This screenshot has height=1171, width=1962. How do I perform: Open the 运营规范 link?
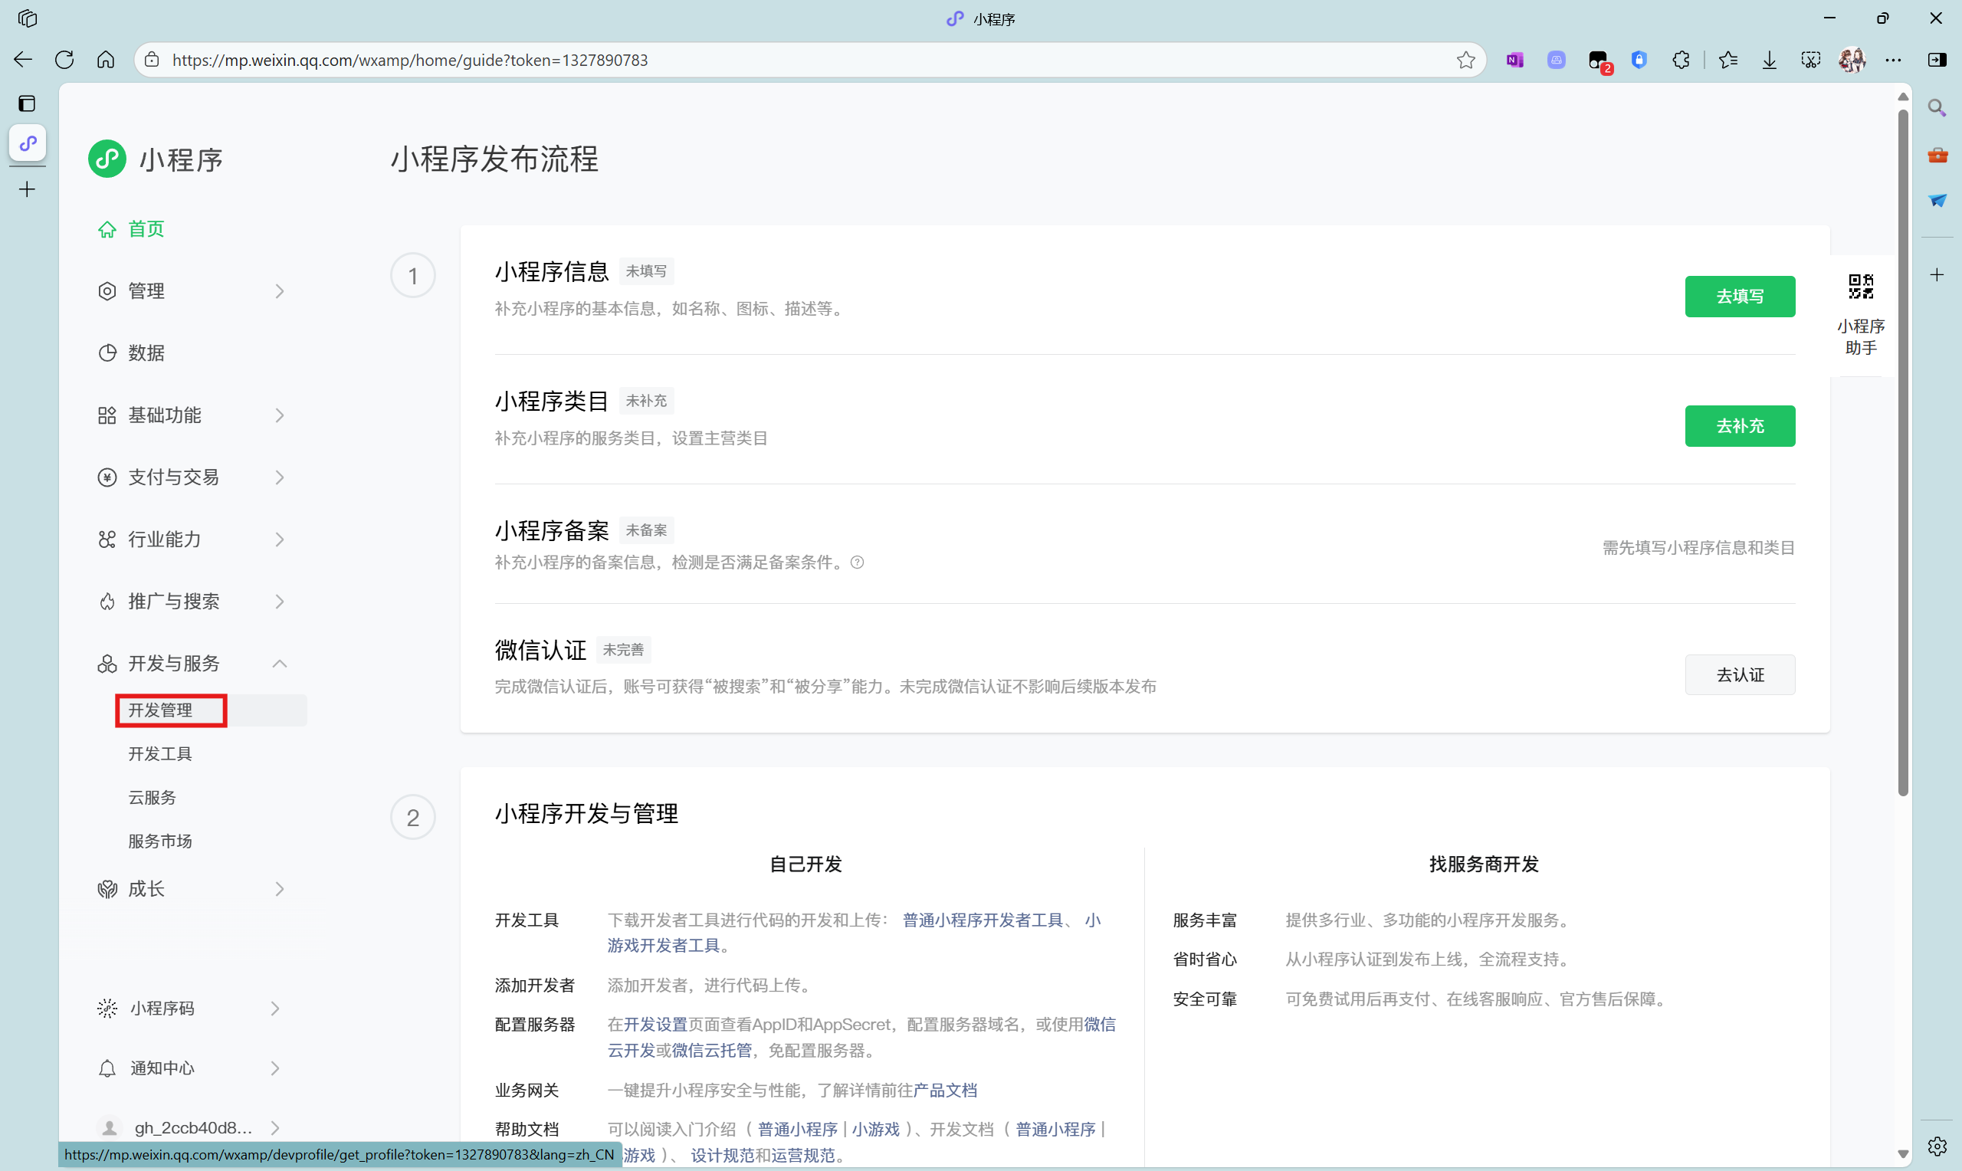pyautogui.click(x=803, y=1155)
